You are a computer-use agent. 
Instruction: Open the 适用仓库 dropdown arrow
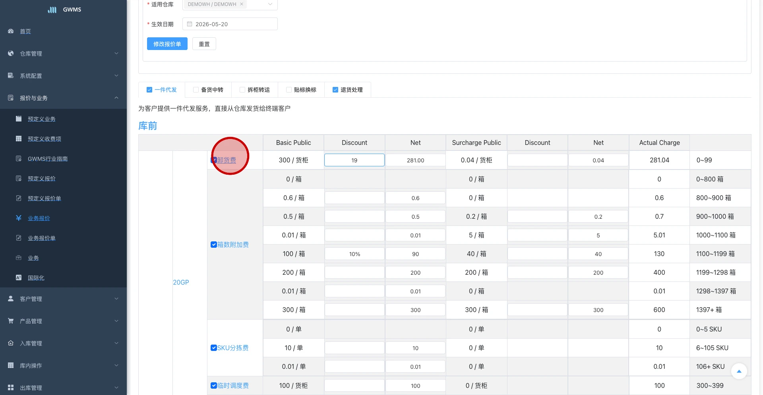point(270,4)
